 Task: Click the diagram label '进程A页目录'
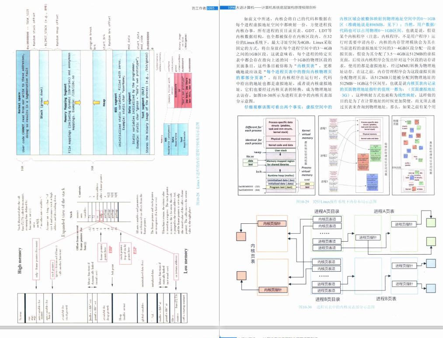coord(327,211)
